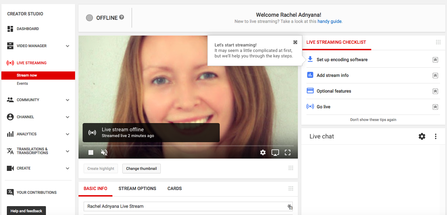Click the Community people icon
The height and width of the screenshot is (215, 447).
tap(10, 100)
